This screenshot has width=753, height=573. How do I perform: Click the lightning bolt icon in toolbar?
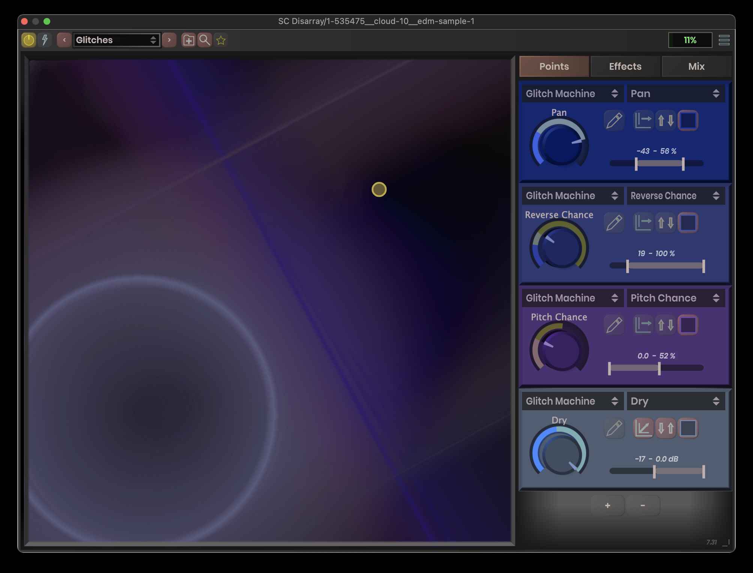click(x=45, y=40)
